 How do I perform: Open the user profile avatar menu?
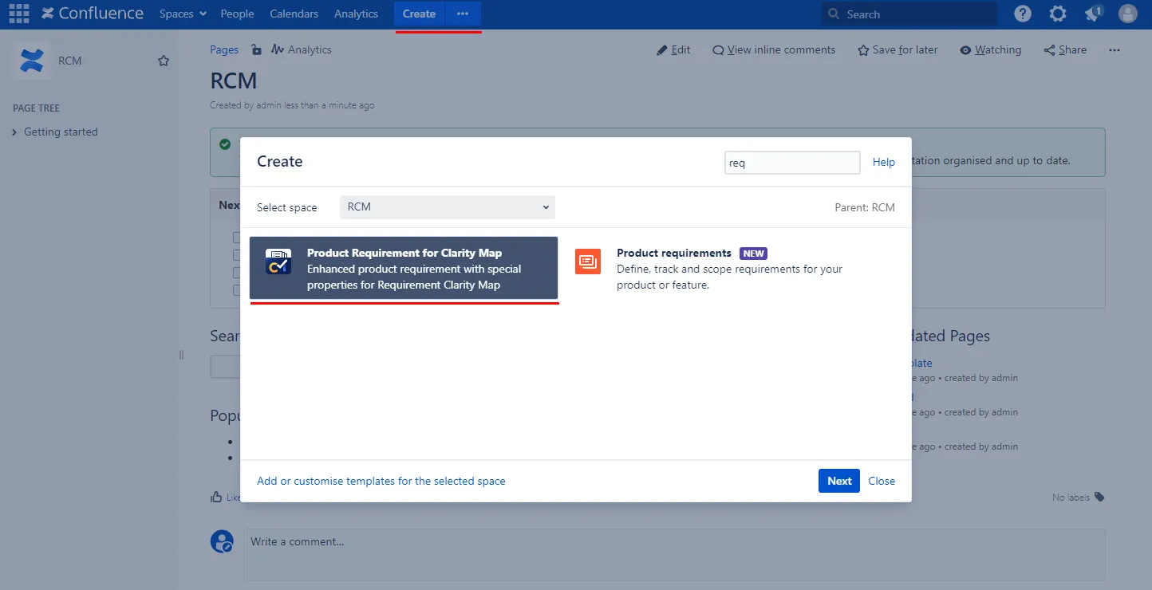click(x=1128, y=14)
